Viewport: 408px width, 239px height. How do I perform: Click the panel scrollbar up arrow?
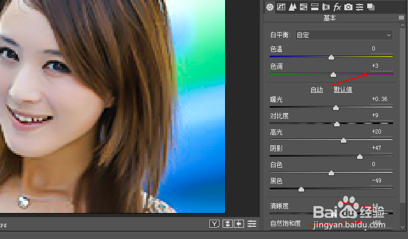pos(402,25)
